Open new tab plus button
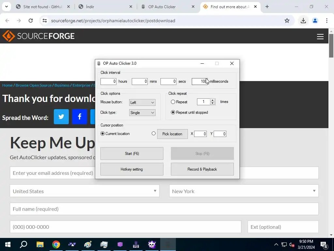The width and height of the screenshot is (334, 251). pyautogui.click(x=267, y=7)
